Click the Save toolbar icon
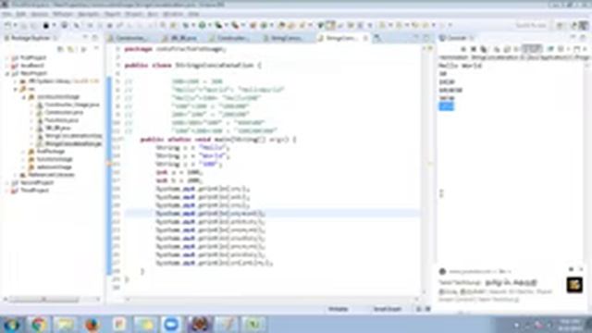 24,25
